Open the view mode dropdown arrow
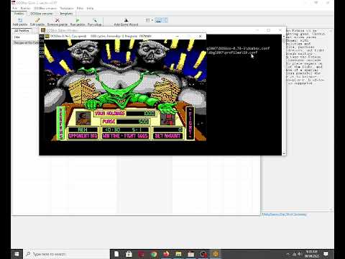Screen dimensions: 345x259 tap(152, 20)
